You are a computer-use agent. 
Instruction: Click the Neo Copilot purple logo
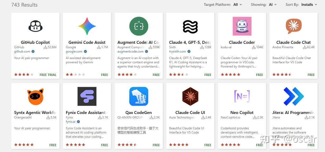click(242, 96)
